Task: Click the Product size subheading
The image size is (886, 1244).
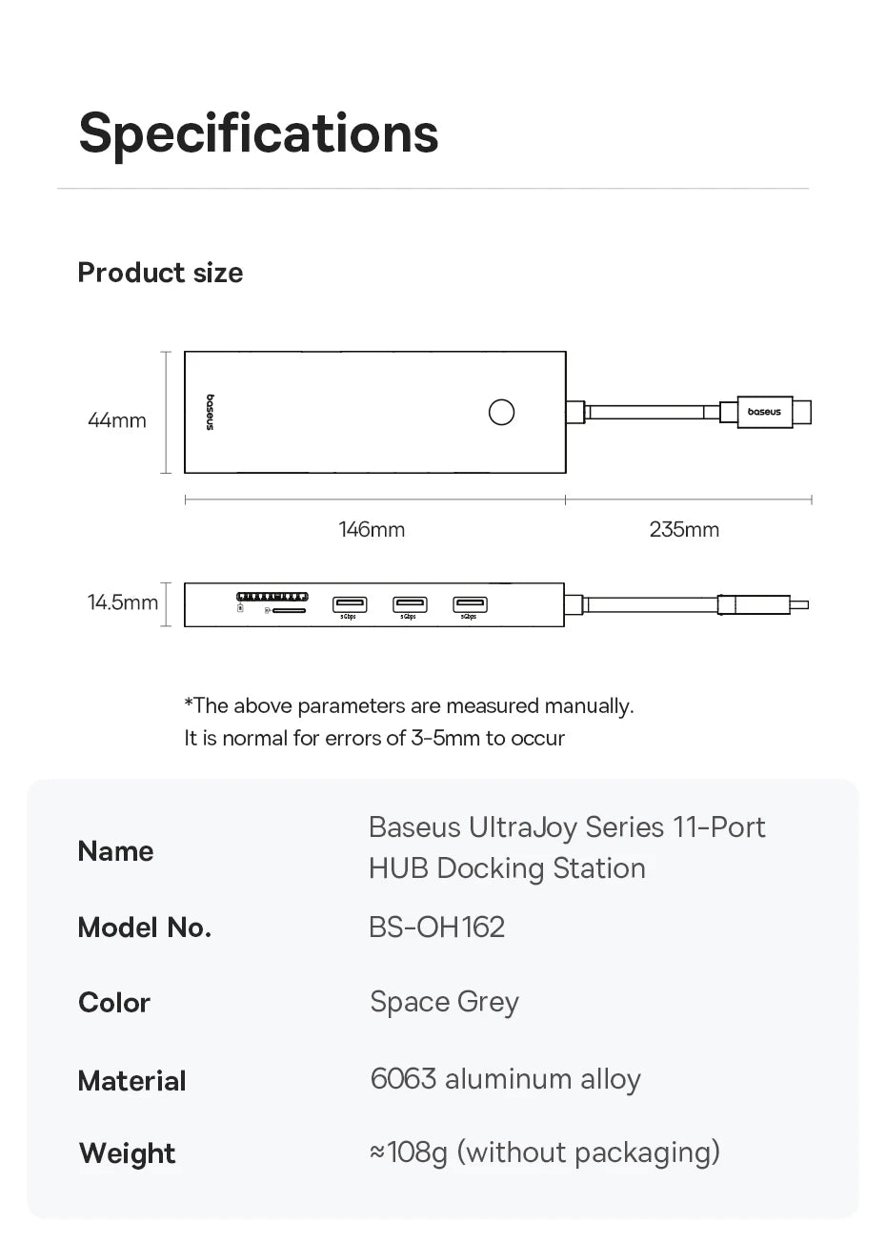Action: tap(160, 273)
